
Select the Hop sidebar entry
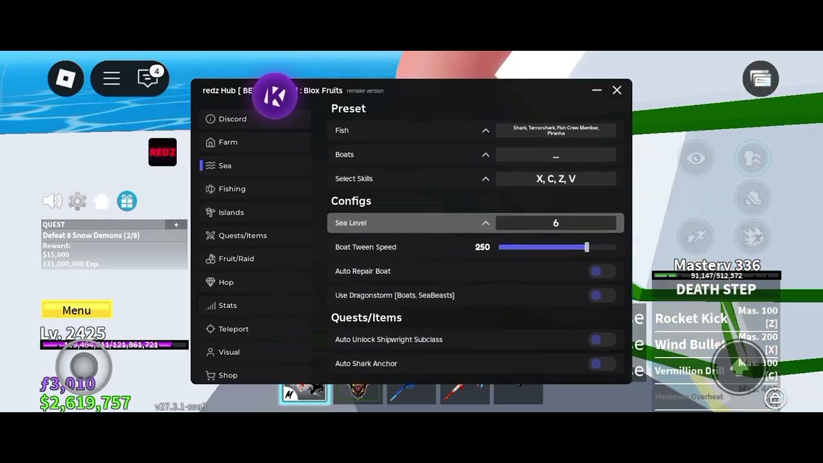tap(255, 282)
